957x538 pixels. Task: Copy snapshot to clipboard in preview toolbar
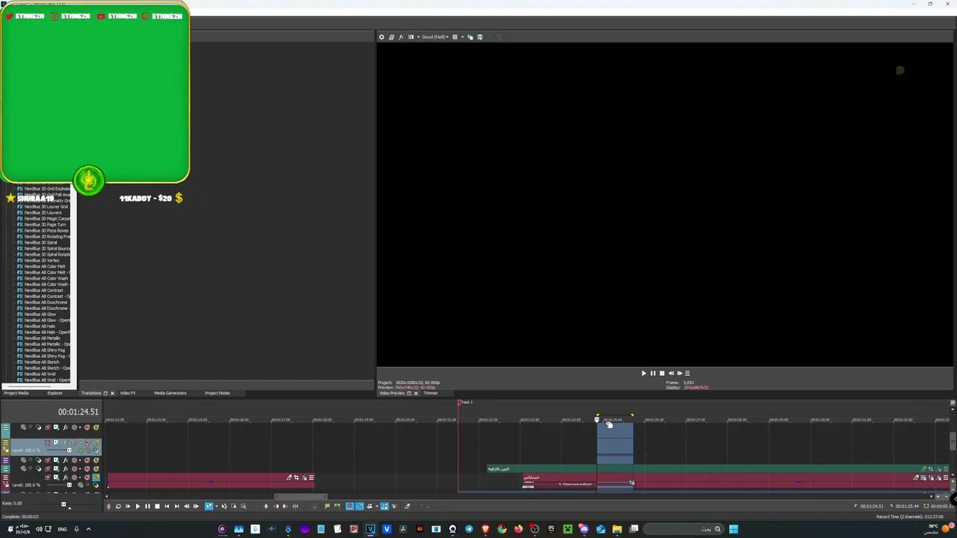(470, 37)
